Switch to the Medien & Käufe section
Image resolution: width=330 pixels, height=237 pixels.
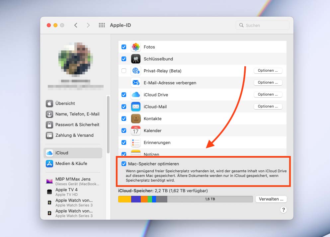click(71, 163)
